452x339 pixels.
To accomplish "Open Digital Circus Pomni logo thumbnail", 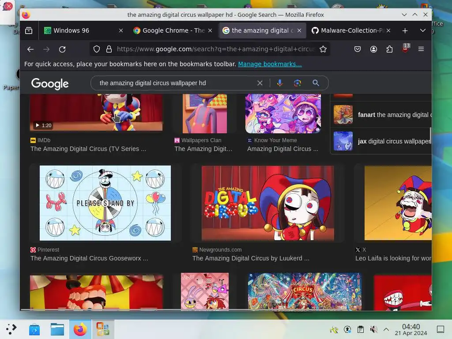I will click(x=268, y=203).
